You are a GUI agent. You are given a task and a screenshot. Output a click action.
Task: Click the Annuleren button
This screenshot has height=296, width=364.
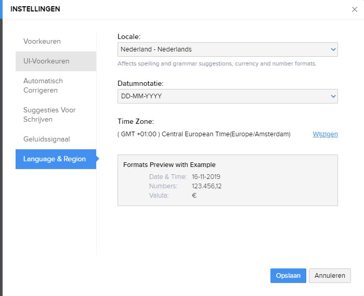click(330, 276)
